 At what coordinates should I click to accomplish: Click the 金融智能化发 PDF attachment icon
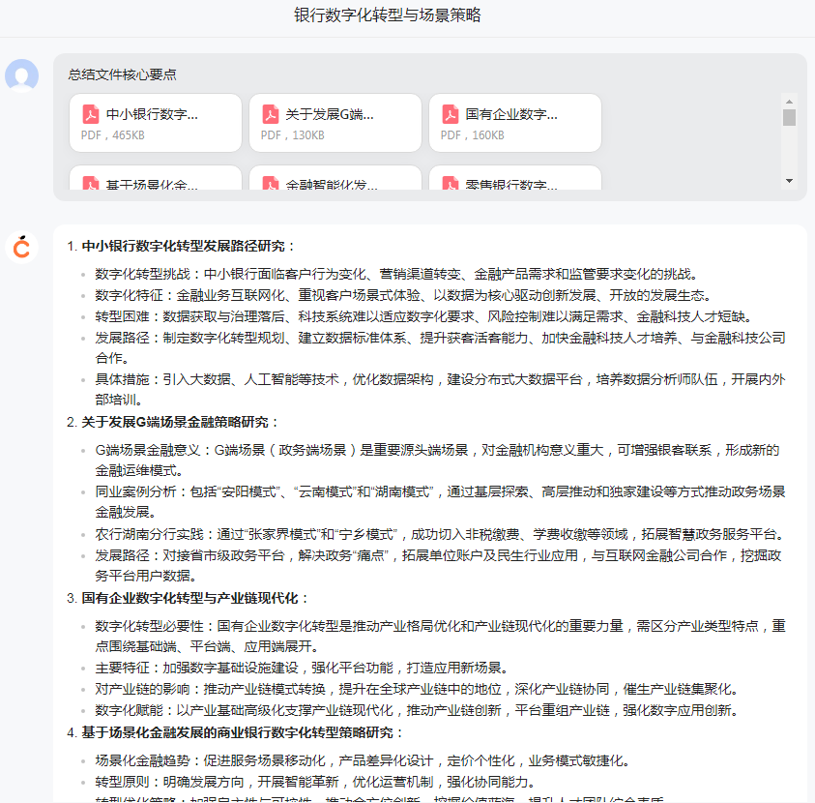(271, 183)
